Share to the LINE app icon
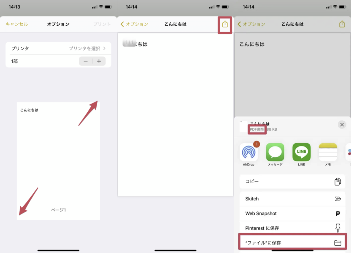The height and width of the screenshot is (253, 352). tap(301, 152)
